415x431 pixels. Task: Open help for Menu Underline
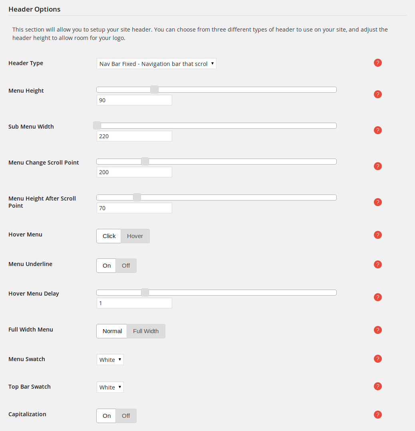377,264
